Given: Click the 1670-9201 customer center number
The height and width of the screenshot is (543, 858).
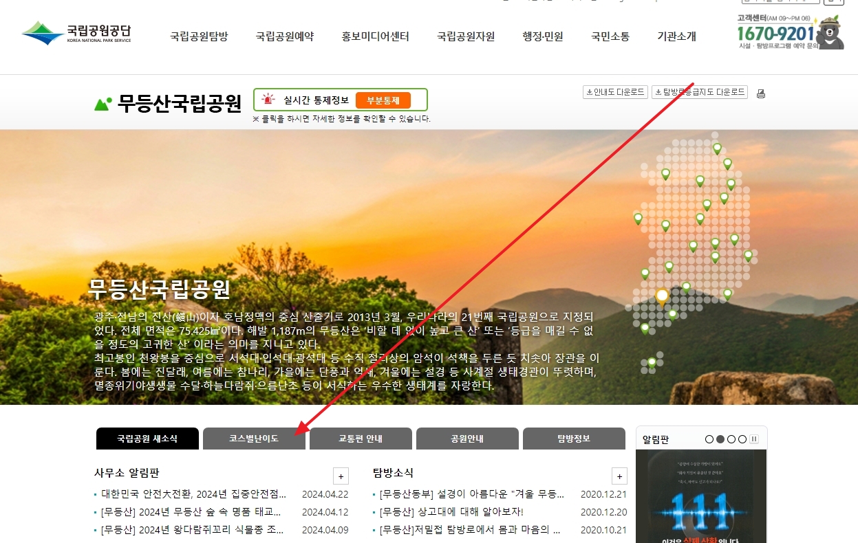Looking at the screenshot, I should (775, 34).
